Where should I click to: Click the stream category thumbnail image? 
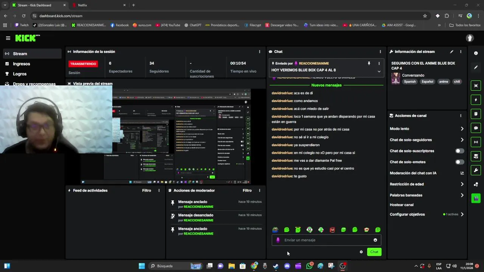(x=396, y=78)
